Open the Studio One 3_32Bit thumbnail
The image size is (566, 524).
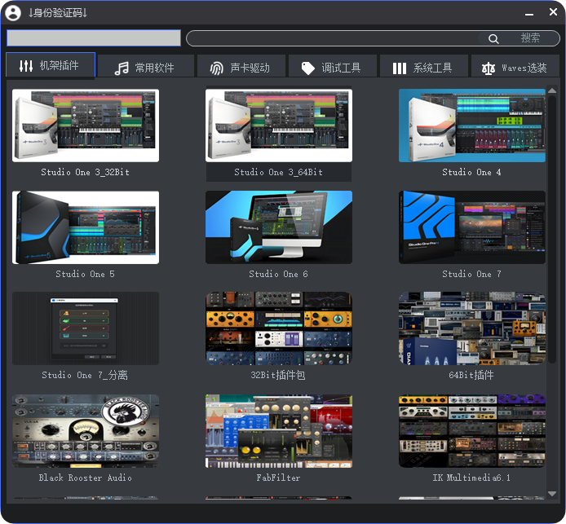(86, 125)
